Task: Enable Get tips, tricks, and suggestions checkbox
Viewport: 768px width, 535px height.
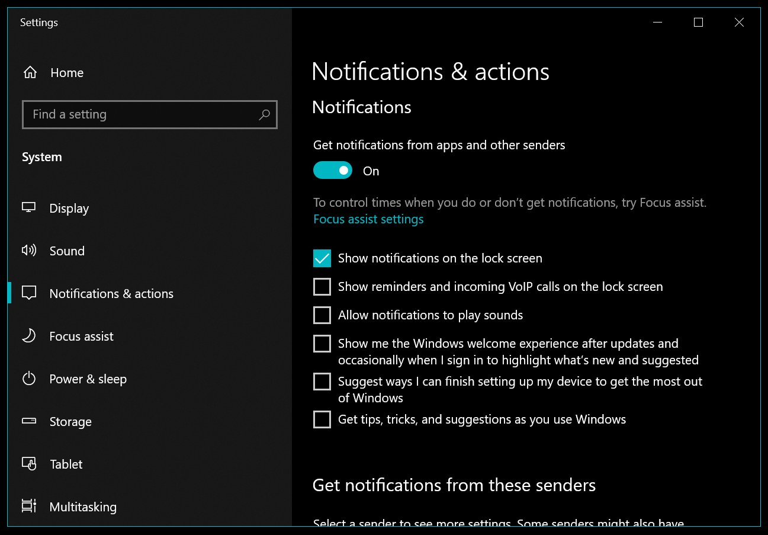Action: (322, 419)
